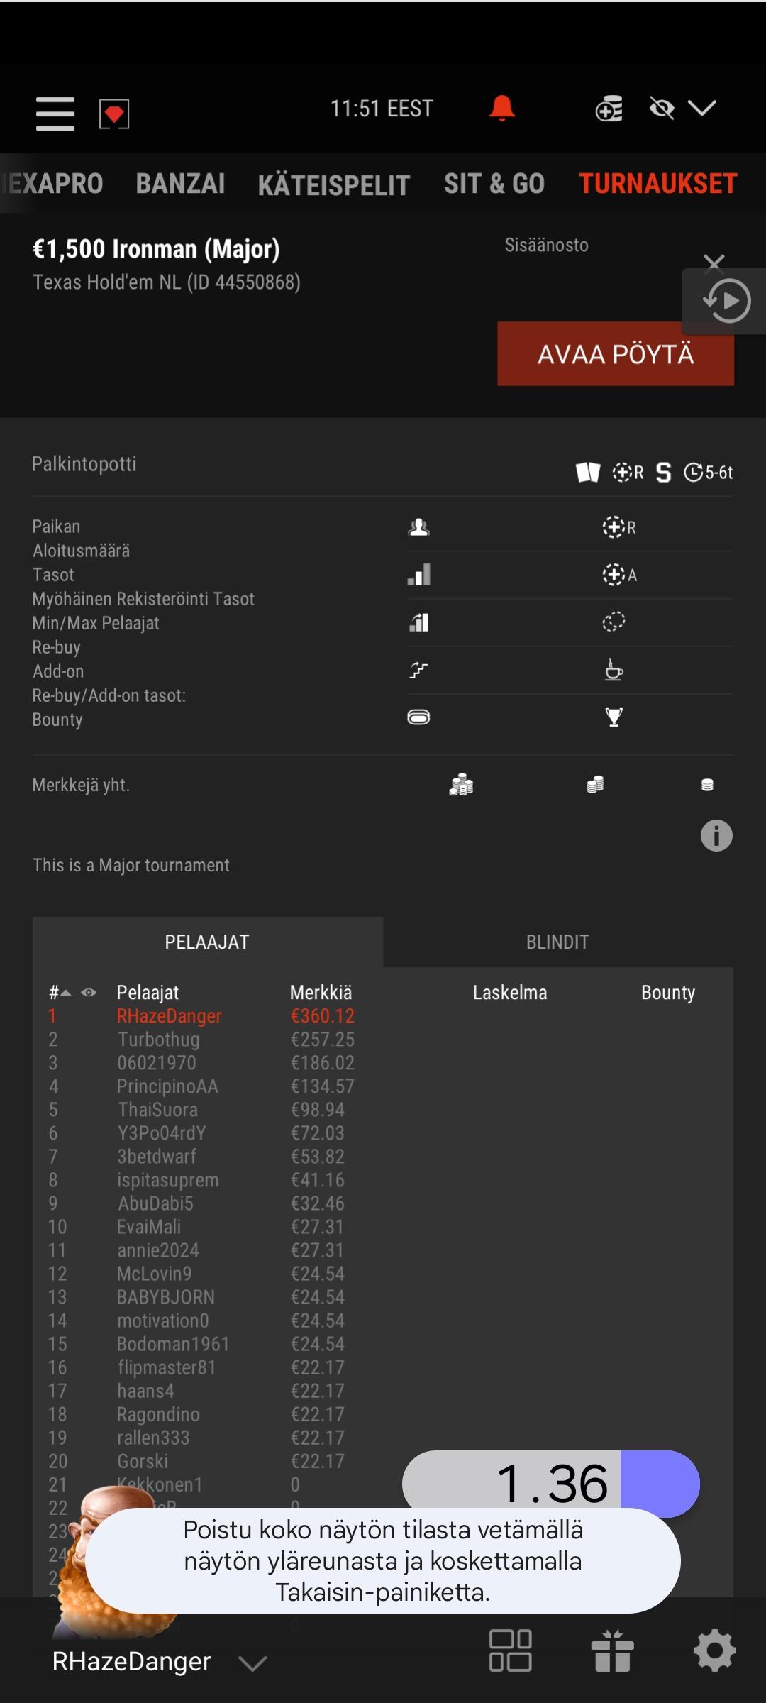Expand the RHazeDanger profile chevron

(x=252, y=1663)
